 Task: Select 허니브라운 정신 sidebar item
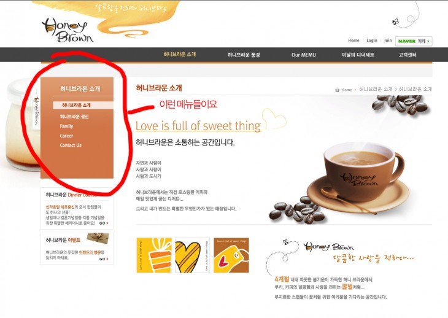(74, 117)
